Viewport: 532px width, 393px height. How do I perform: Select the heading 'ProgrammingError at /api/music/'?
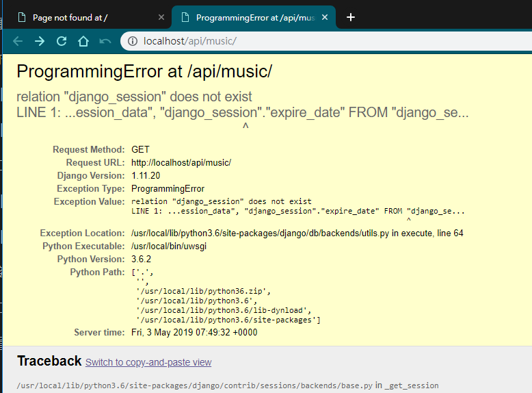tap(144, 72)
